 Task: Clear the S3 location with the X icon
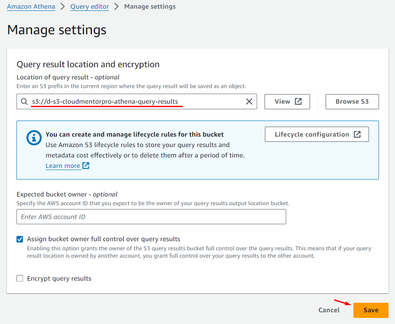point(249,101)
